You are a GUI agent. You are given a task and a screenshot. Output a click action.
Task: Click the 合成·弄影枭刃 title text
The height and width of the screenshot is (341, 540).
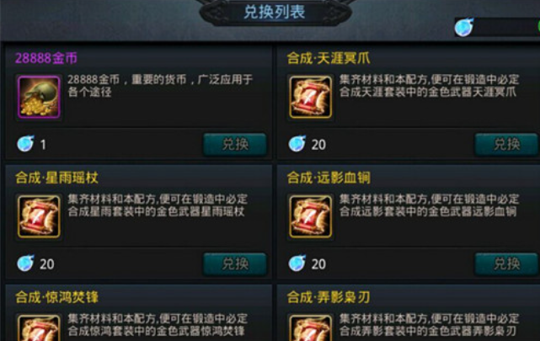329,297
